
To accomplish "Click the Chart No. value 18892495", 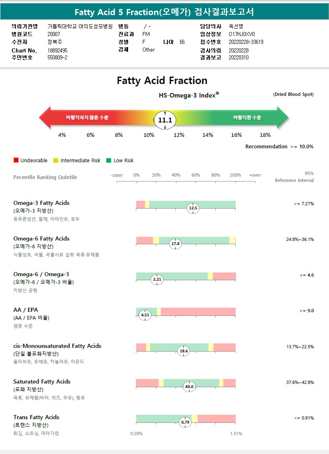I will tap(57, 50).
